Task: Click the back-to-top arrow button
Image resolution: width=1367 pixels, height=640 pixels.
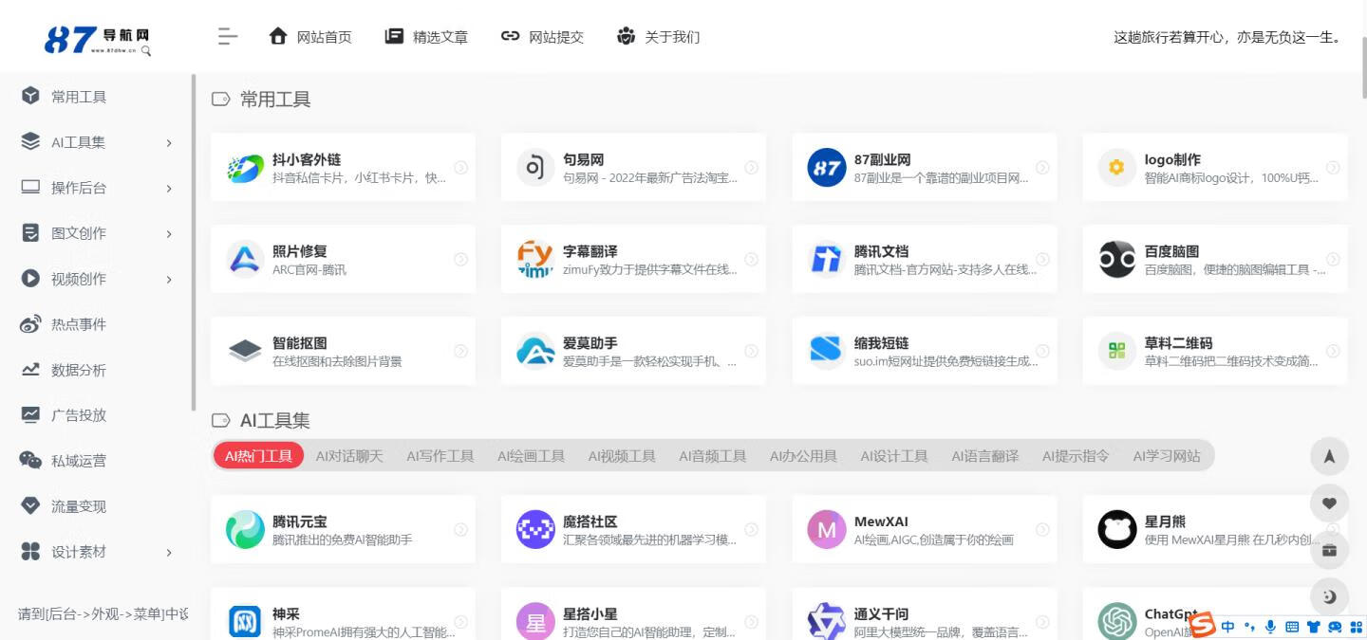Action: [x=1329, y=456]
